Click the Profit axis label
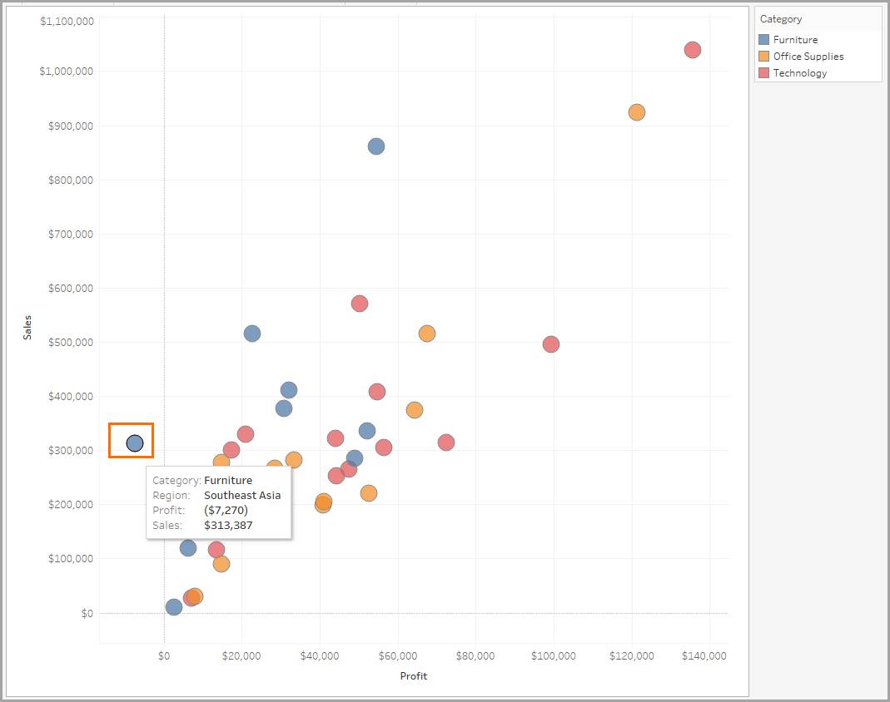 (413, 676)
